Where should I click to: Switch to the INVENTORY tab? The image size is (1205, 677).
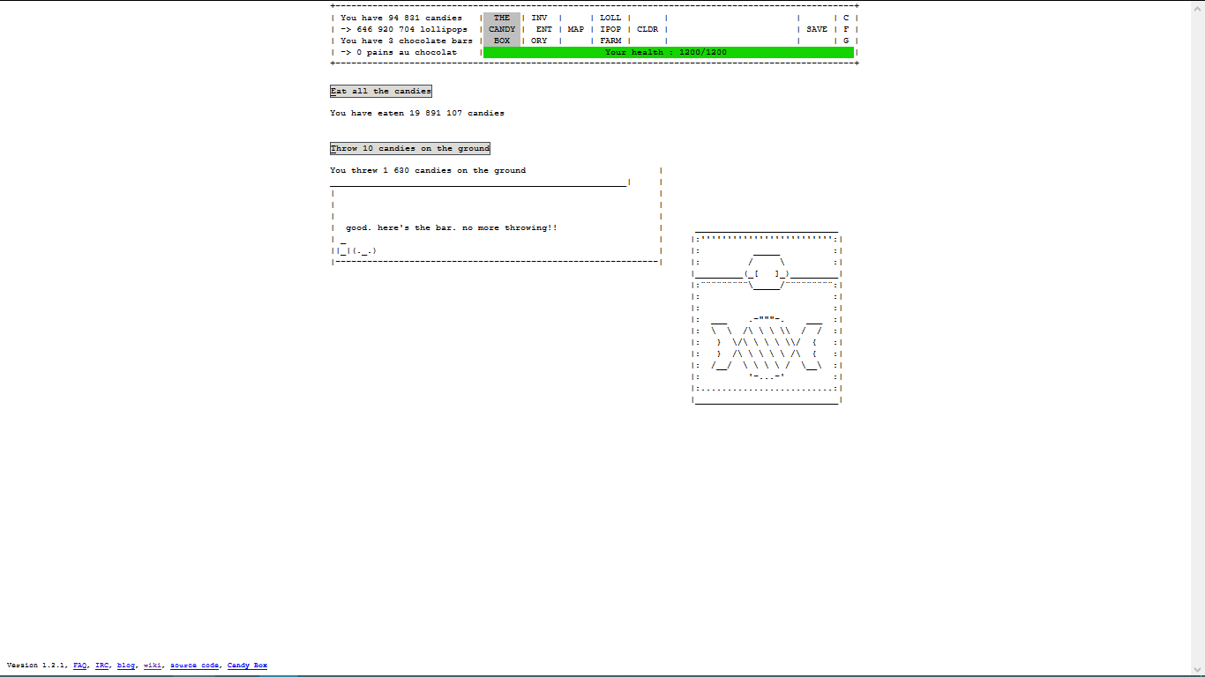click(540, 29)
